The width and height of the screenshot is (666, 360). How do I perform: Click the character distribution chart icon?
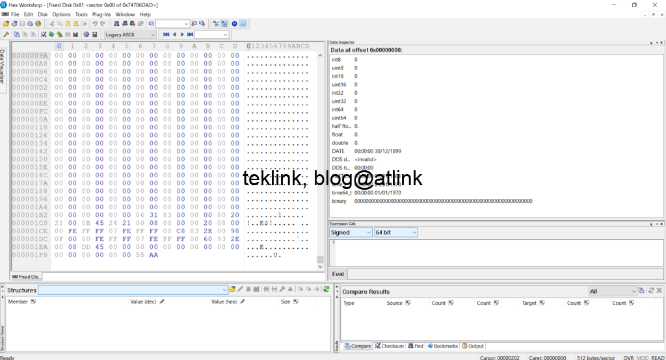[x=75, y=34]
